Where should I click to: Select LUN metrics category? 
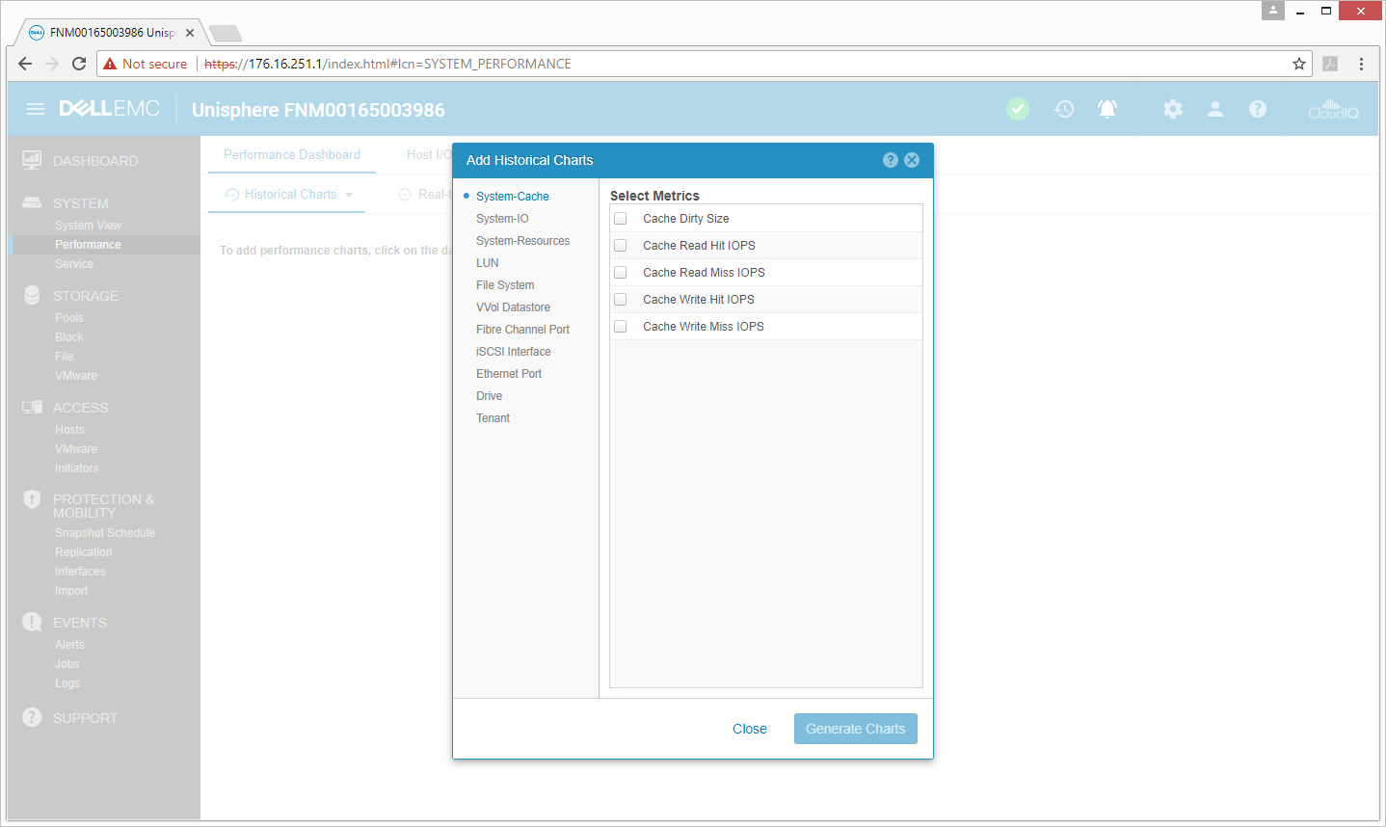[488, 263]
